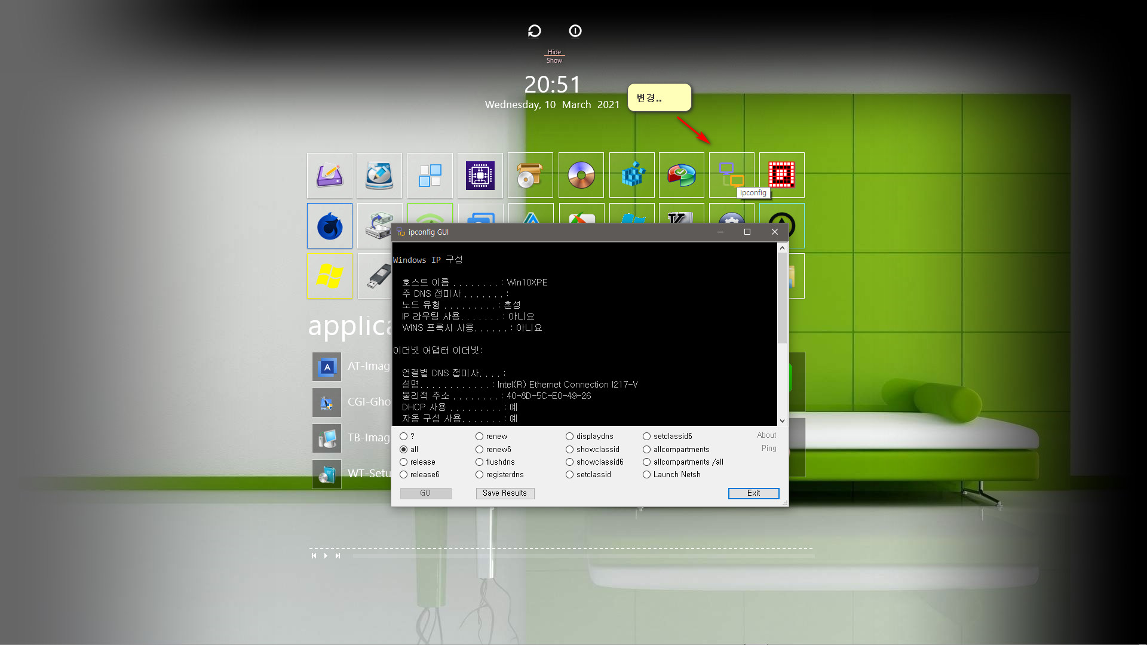This screenshot has width=1147, height=645.
Task: Choose the 'release' radio option
Action: [x=404, y=462]
